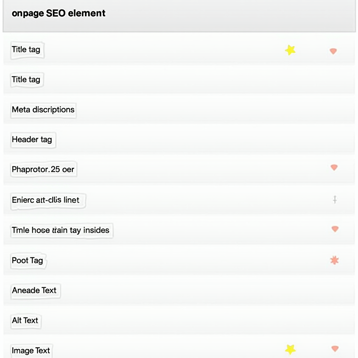Click the diamond next to Tmle hose train tay insides
Screen dimensions: 358x358
coord(335,229)
